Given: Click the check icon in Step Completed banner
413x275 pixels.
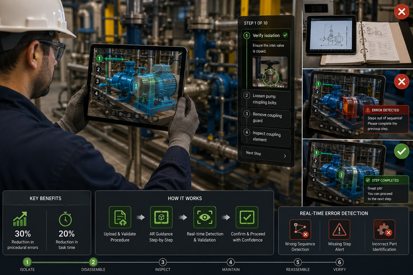Looking at the screenshot, I should (x=368, y=180).
